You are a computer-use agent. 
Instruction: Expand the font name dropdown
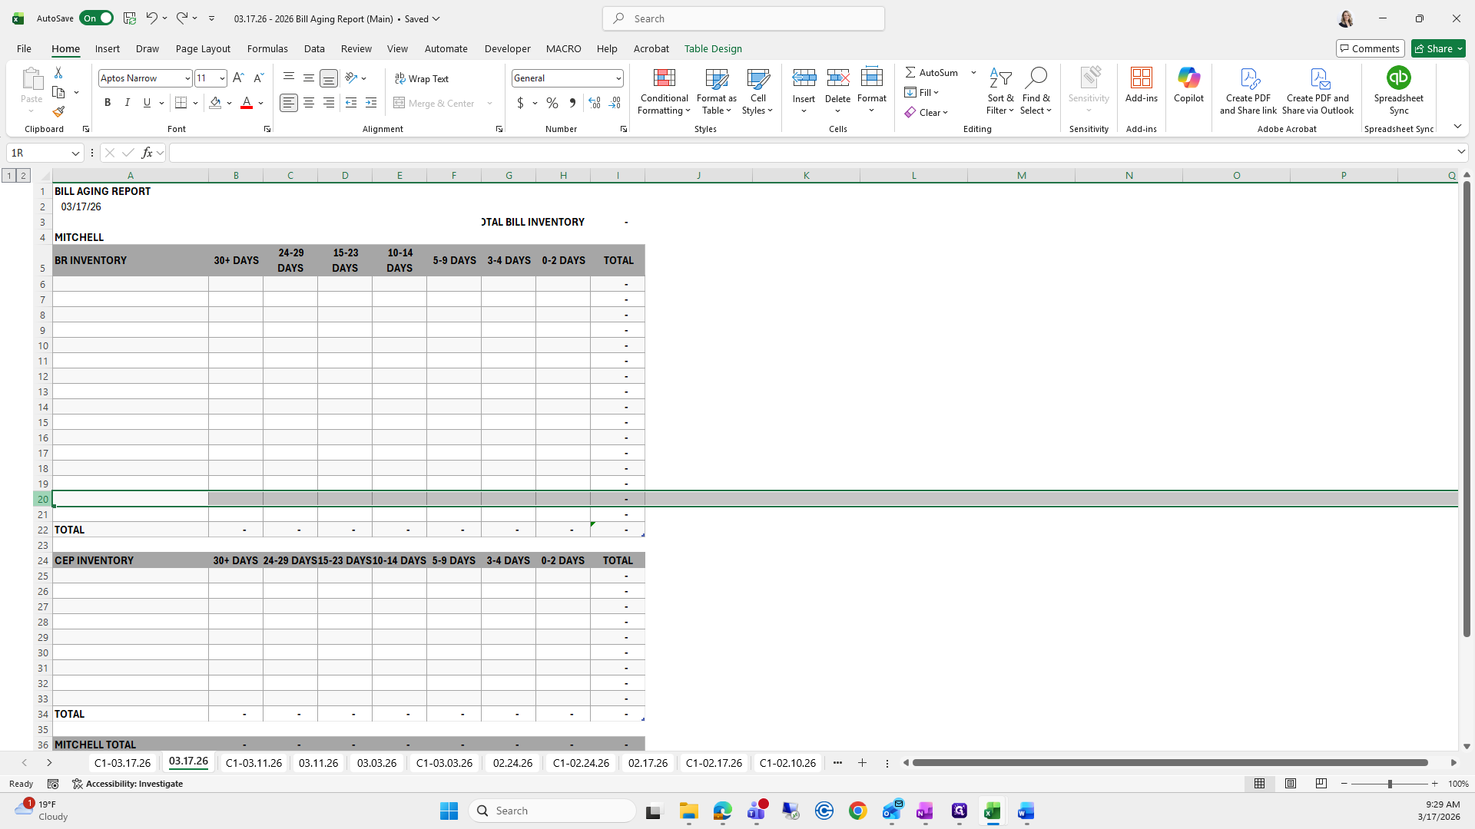tap(187, 78)
